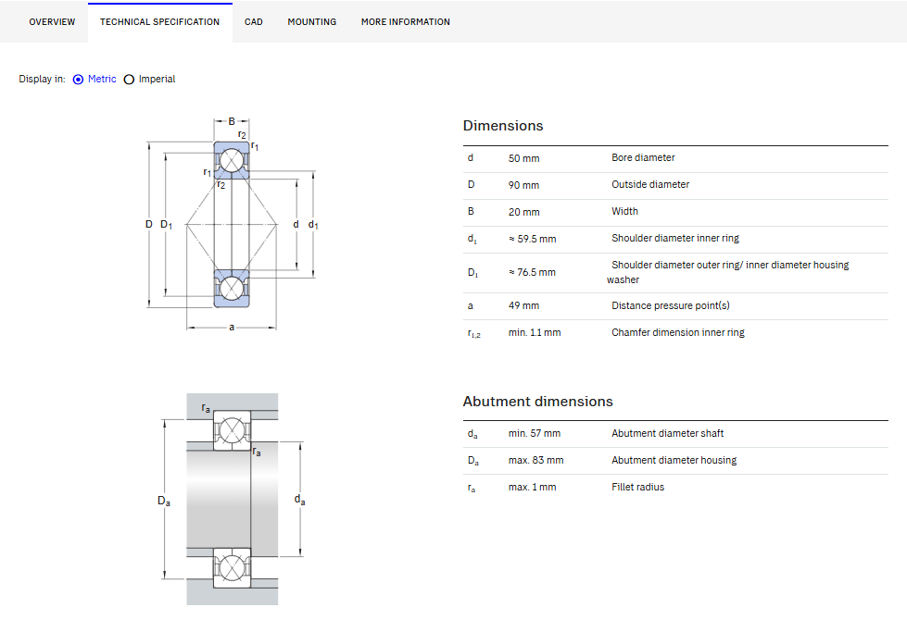The height and width of the screenshot is (620, 907).
Task: Click Distance pressure point(s) row
Action: [x=675, y=306]
